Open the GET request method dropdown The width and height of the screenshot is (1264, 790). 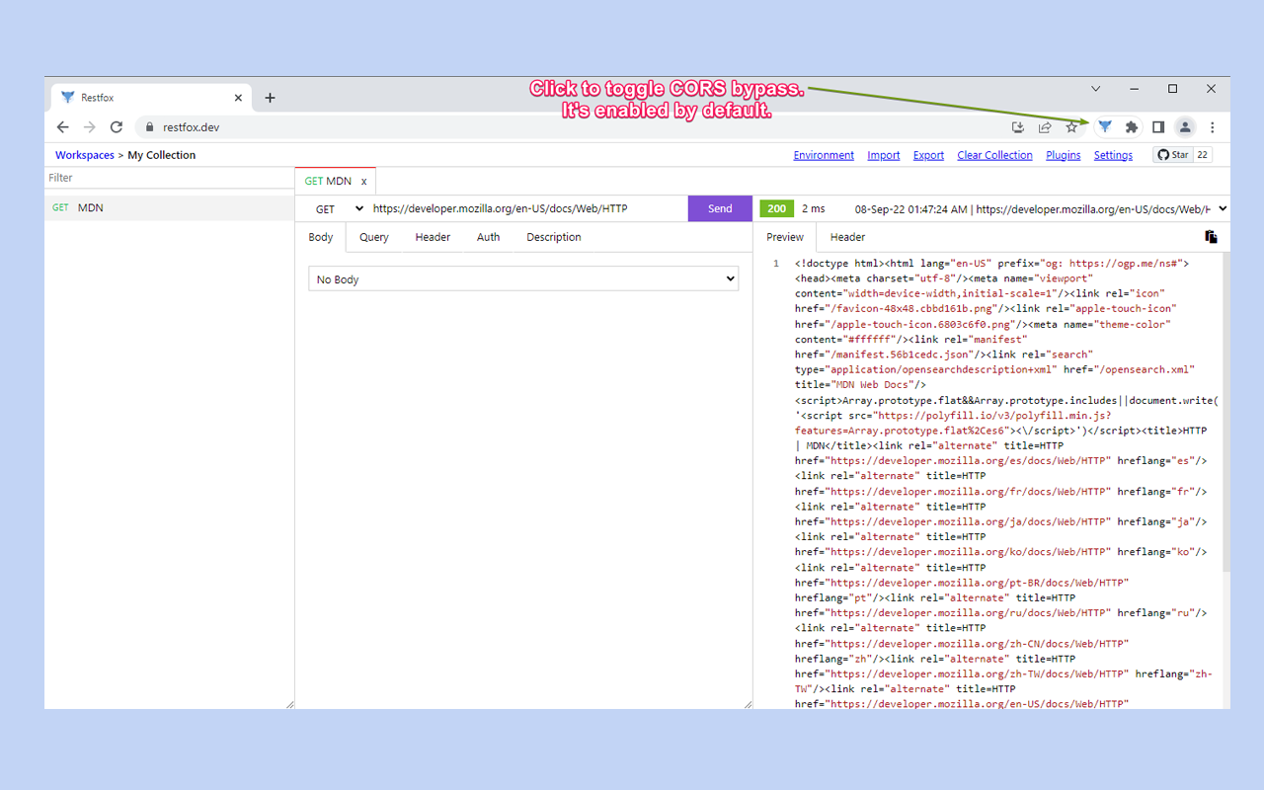pos(334,208)
